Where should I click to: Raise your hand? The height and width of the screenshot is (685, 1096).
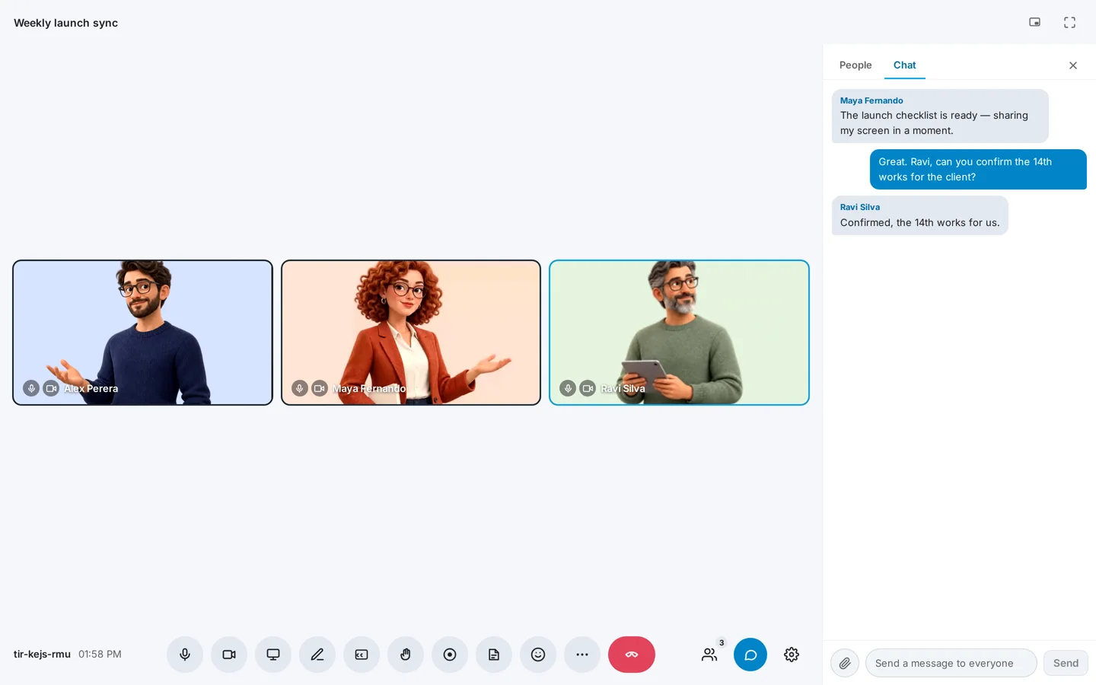click(406, 655)
